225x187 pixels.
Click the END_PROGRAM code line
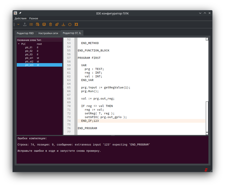(87, 128)
